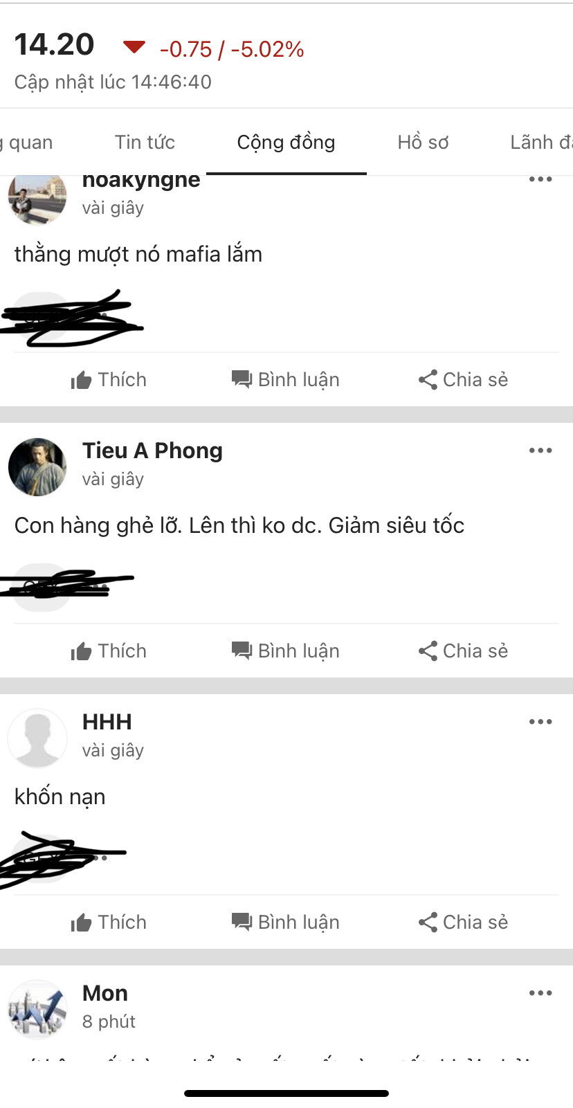Tap Thích on the mafia post
This screenshot has height=1108, width=573.
point(109,380)
